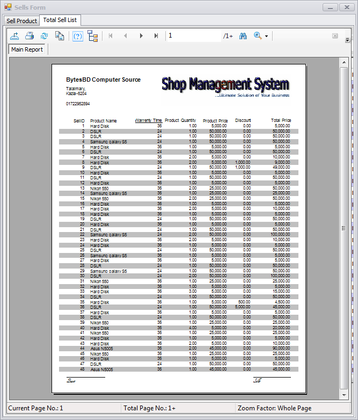Click total price '9,000.00' in row 8

point(282,162)
